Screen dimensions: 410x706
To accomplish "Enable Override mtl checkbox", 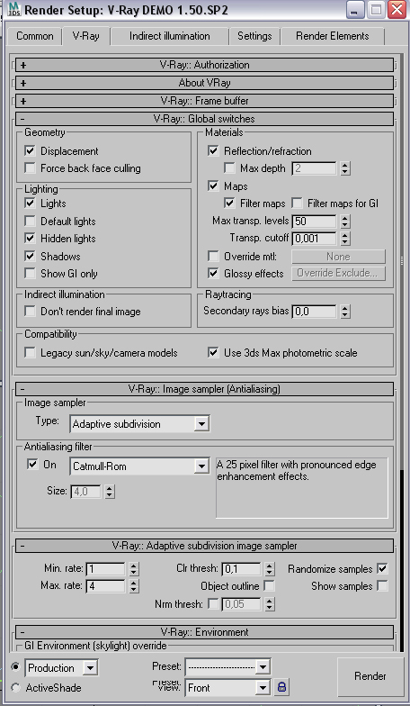I will pyautogui.click(x=213, y=256).
